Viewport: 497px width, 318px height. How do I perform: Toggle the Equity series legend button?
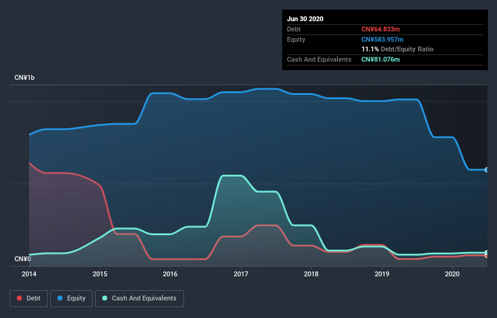pos(71,299)
